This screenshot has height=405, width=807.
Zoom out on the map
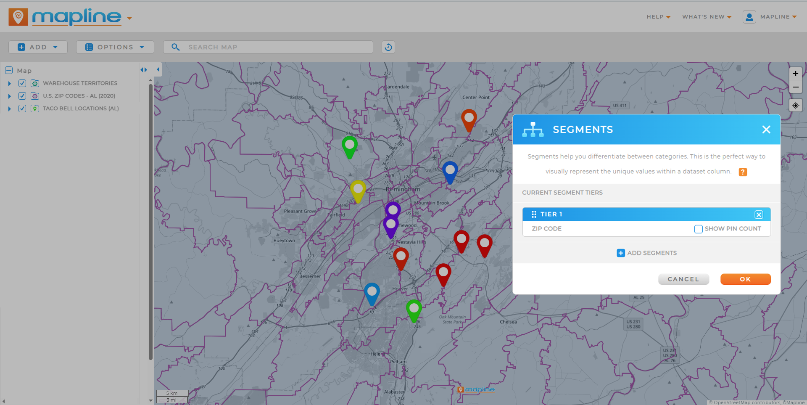click(795, 87)
